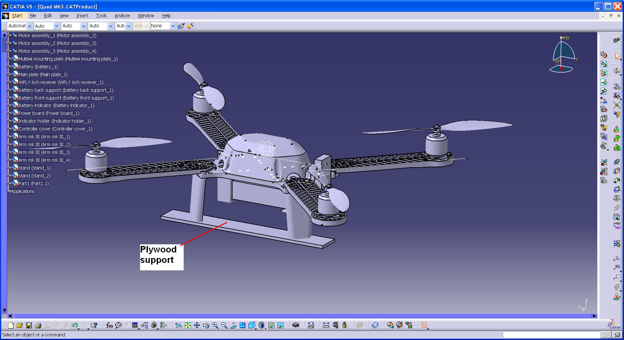The width and height of the screenshot is (624, 340).
Task: Open the Insert menu
Action: 82,16
